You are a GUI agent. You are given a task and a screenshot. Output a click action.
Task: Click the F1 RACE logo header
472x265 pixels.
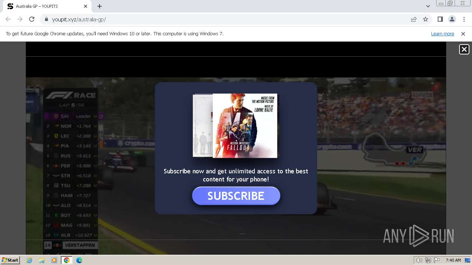point(70,95)
